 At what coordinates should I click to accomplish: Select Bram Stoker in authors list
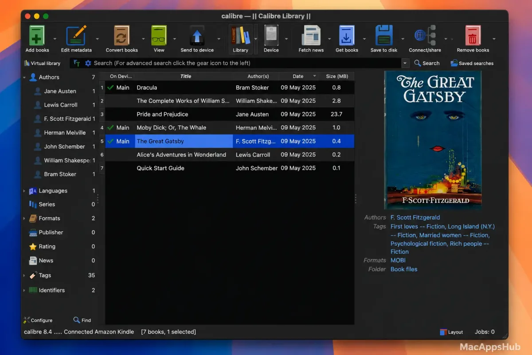[60, 174]
